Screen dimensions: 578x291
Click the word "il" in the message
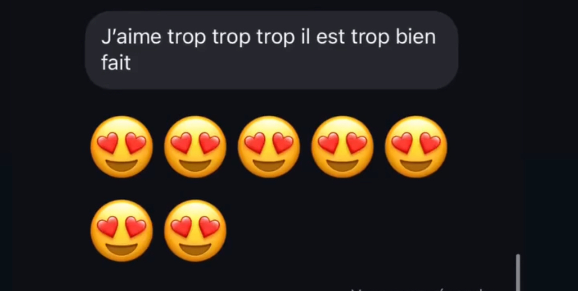306,37
